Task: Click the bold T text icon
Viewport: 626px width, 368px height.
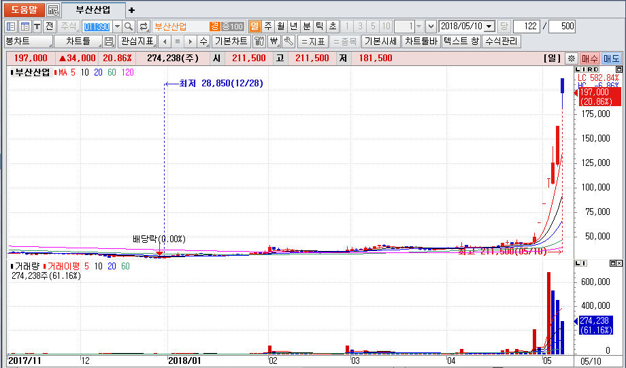Action: [x=37, y=27]
